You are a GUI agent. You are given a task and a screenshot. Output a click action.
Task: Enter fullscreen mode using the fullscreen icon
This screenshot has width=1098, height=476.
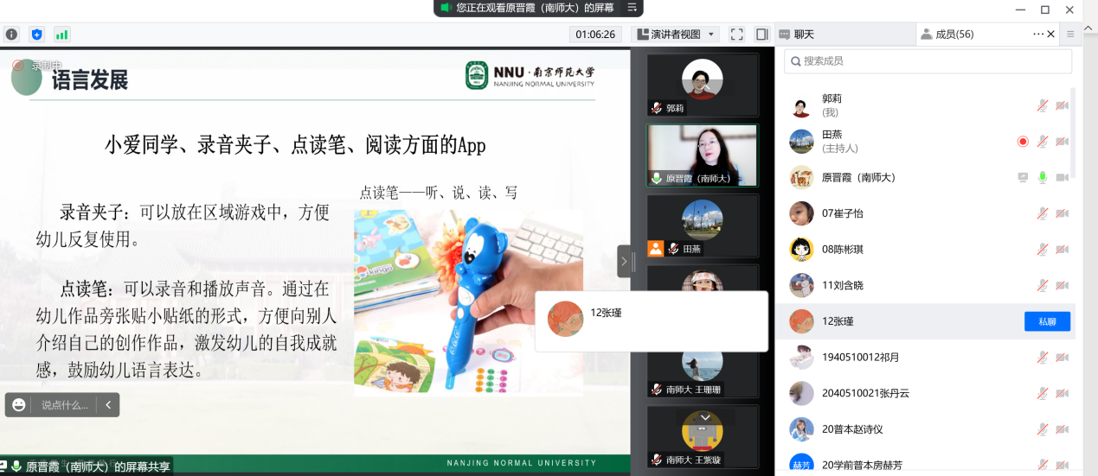(737, 35)
